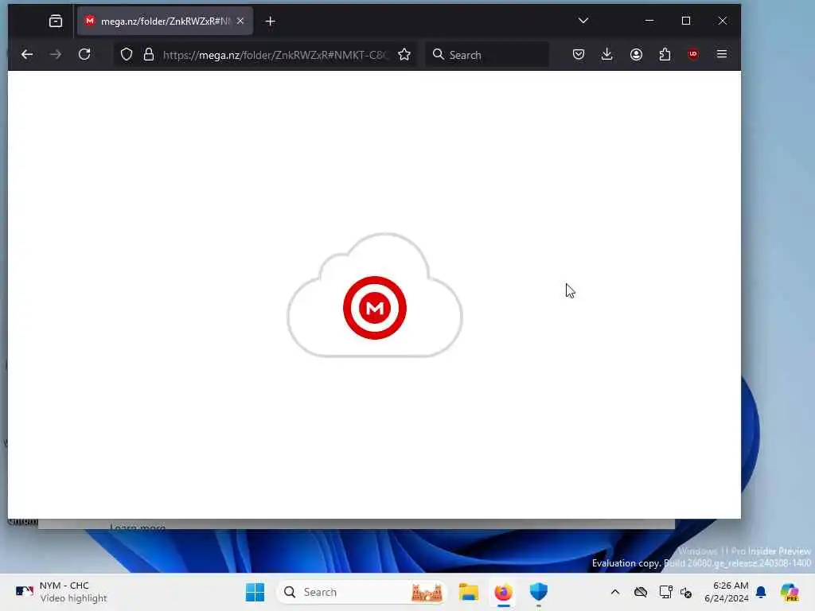This screenshot has width=815, height=611.
Task: Select the mega.nz folder tab
Action: pyautogui.click(x=165, y=21)
